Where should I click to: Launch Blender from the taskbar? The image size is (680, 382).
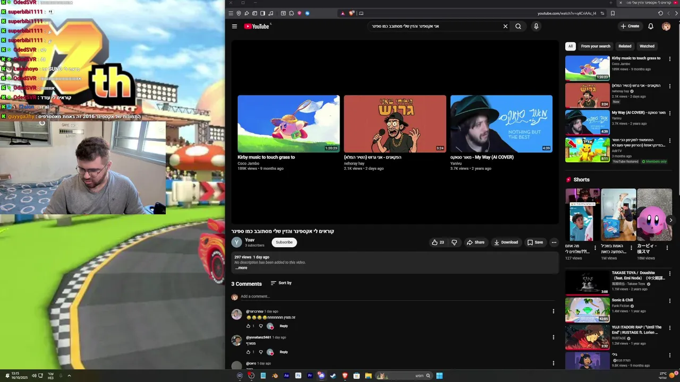coord(275,376)
